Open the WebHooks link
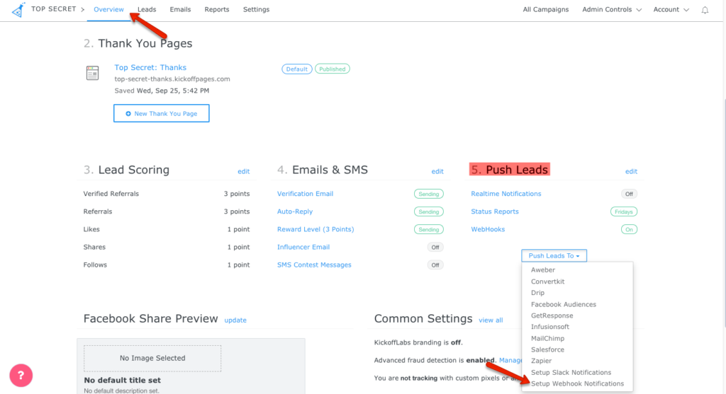The height and width of the screenshot is (394, 726). point(488,229)
